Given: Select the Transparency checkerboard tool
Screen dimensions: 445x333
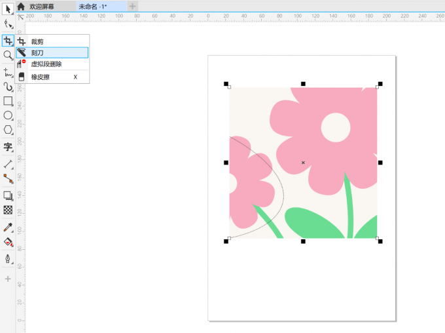Looking at the screenshot, I should pos(8,210).
